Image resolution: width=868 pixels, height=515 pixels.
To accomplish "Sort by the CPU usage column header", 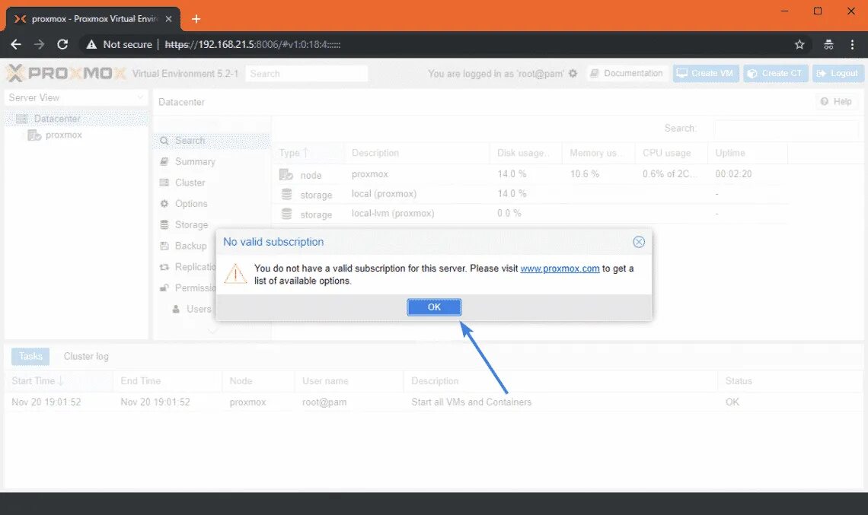I will (x=671, y=153).
